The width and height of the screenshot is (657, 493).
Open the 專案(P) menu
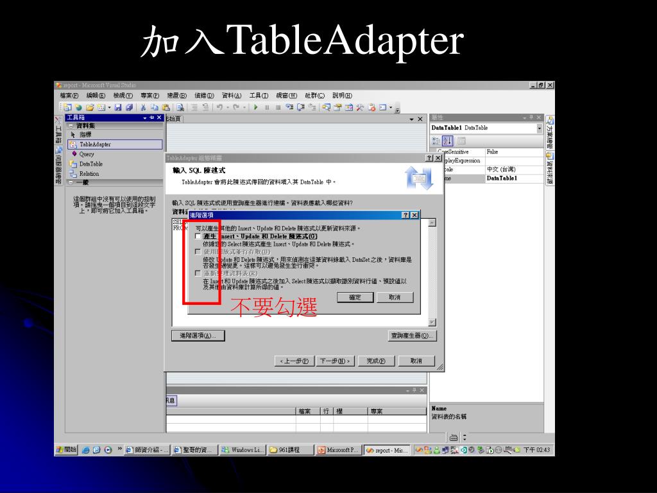[x=149, y=96]
